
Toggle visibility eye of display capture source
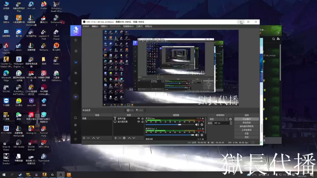(x=138, y=122)
